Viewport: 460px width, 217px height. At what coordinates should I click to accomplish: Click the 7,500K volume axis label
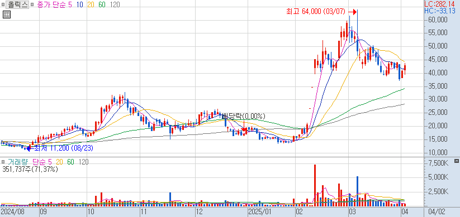click(x=438, y=163)
